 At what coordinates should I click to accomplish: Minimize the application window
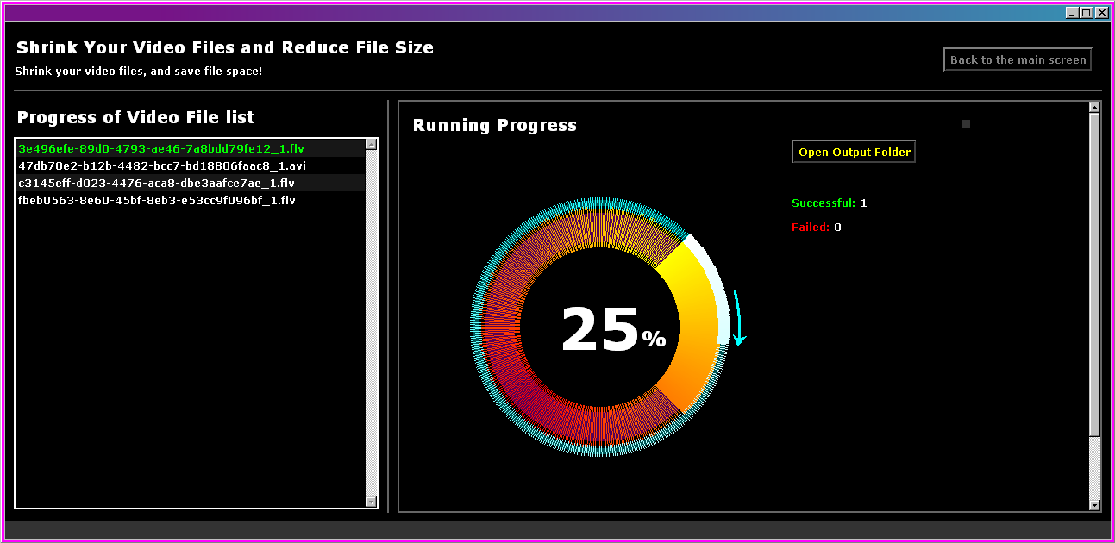pos(1072,13)
